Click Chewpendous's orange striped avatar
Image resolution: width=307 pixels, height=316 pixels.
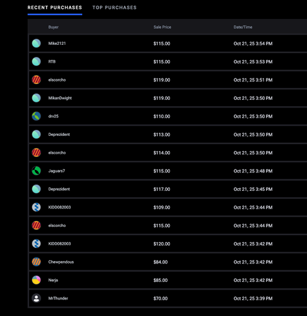pyautogui.click(x=36, y=262)
